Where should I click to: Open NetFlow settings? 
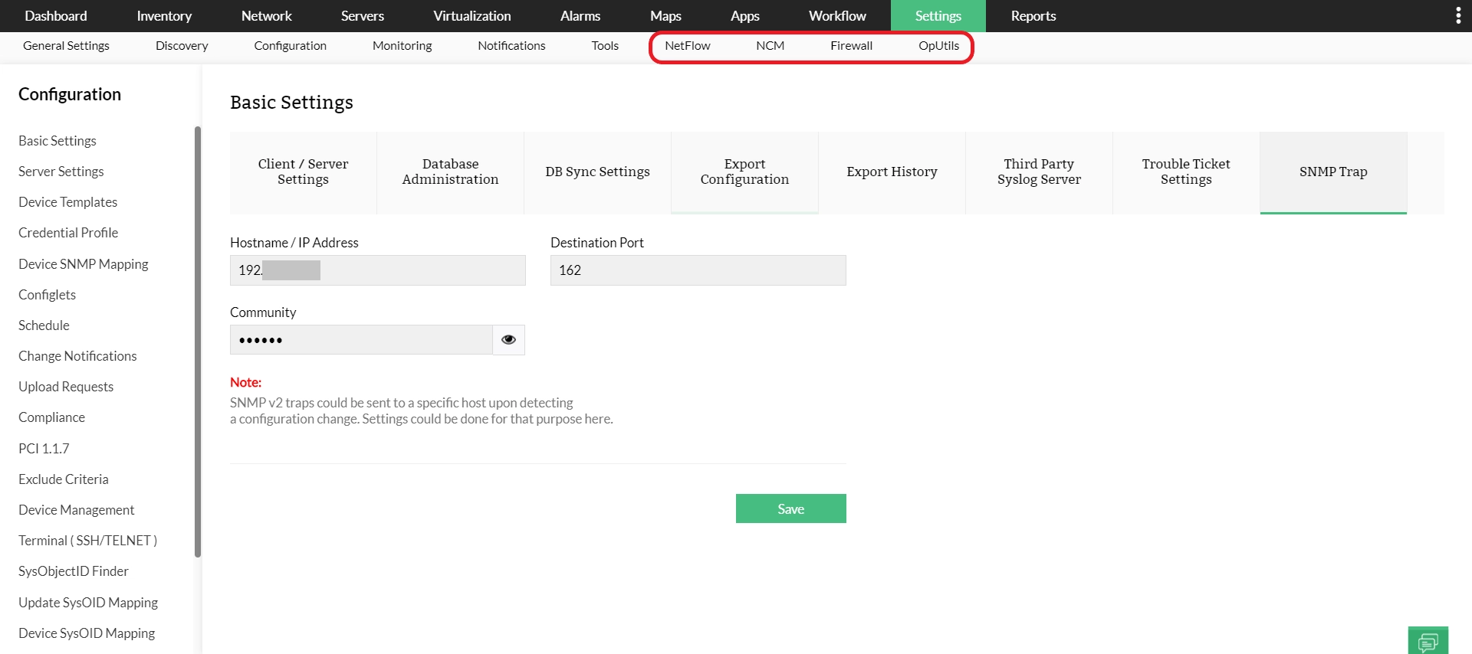click(688, 46)
